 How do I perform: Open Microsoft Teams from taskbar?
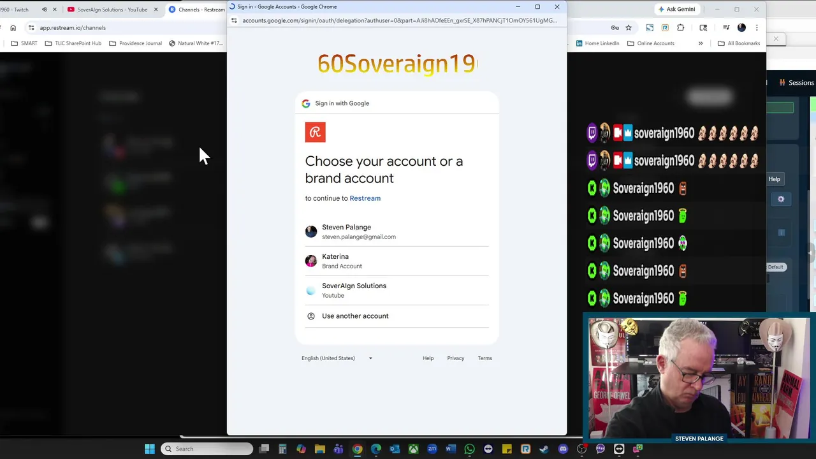point(339,449)
